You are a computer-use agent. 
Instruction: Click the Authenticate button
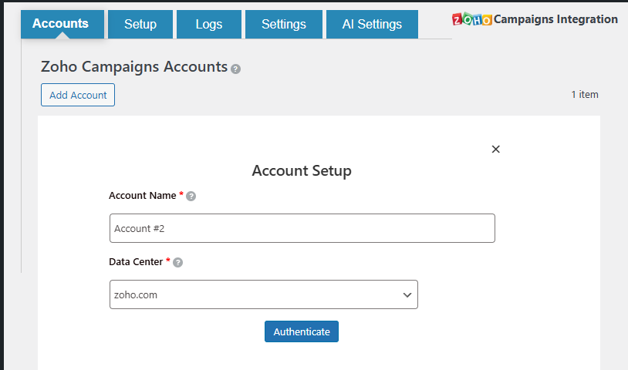pos(302,331)
